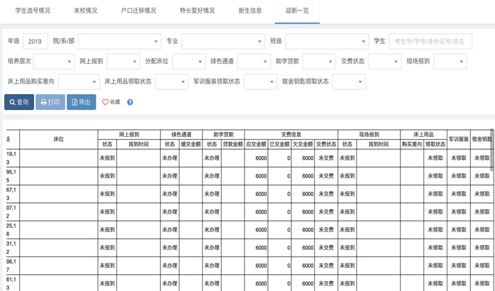495x291 pixels.
Task: Click the blue help question mark icon
Action: [130, 102]
